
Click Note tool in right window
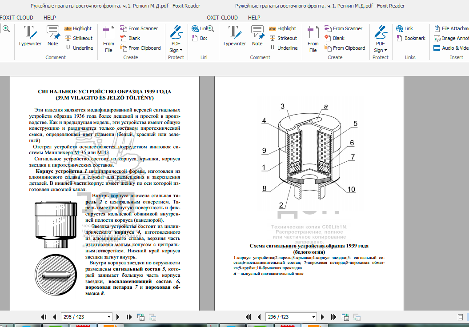tap(257, 36)
